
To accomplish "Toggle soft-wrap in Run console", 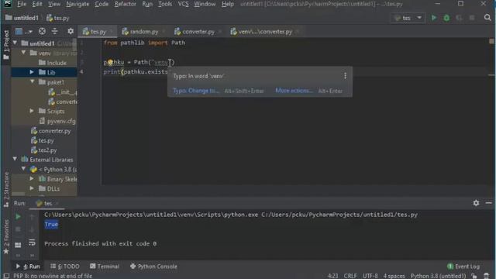I will point(32,243).
